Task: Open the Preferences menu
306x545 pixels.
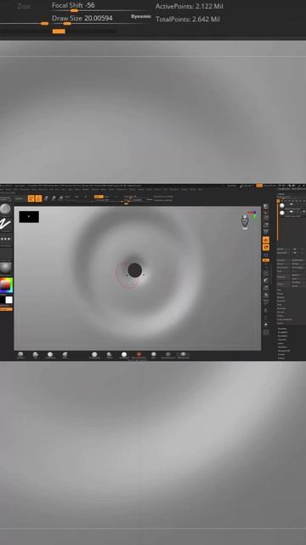Action: [x=121, y=189]
